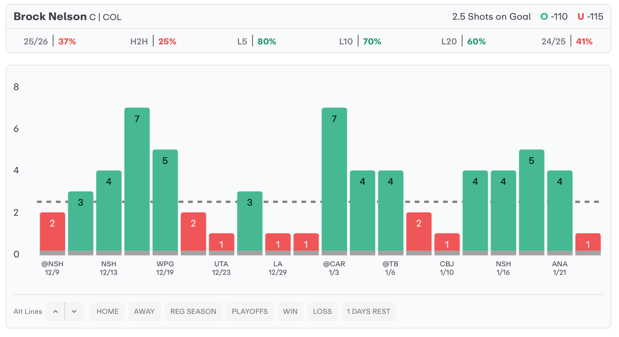Screen dimensions: 619x337
Task: Enable the PLAYOFFS filter
Action: click(250, 311)
